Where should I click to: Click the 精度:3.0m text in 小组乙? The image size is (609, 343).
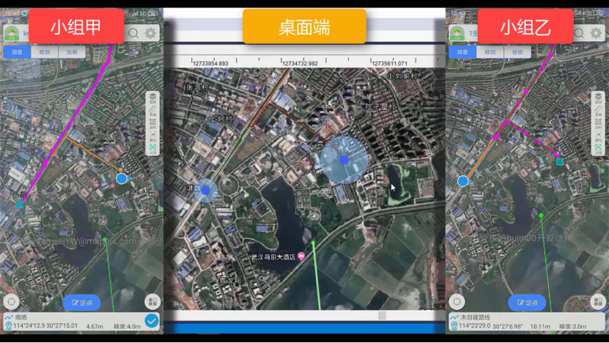pyautogui.click(x=572, y=327)
